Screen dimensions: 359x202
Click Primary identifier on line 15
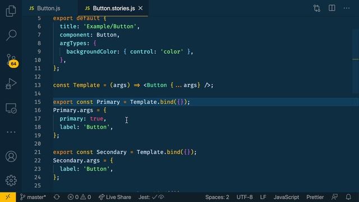click(x=108, y=102)
